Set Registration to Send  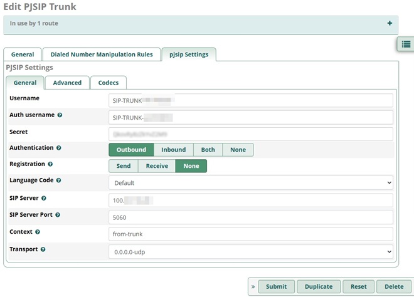123,166
